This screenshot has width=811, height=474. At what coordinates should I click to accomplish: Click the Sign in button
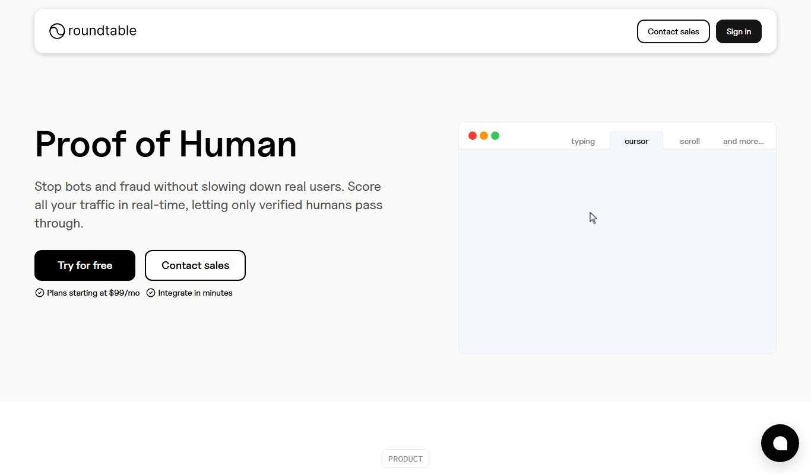pos(739,31)
